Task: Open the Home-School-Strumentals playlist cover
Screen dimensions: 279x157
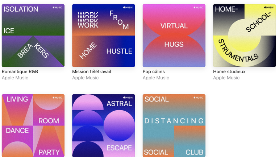Action: coord(244,36)
